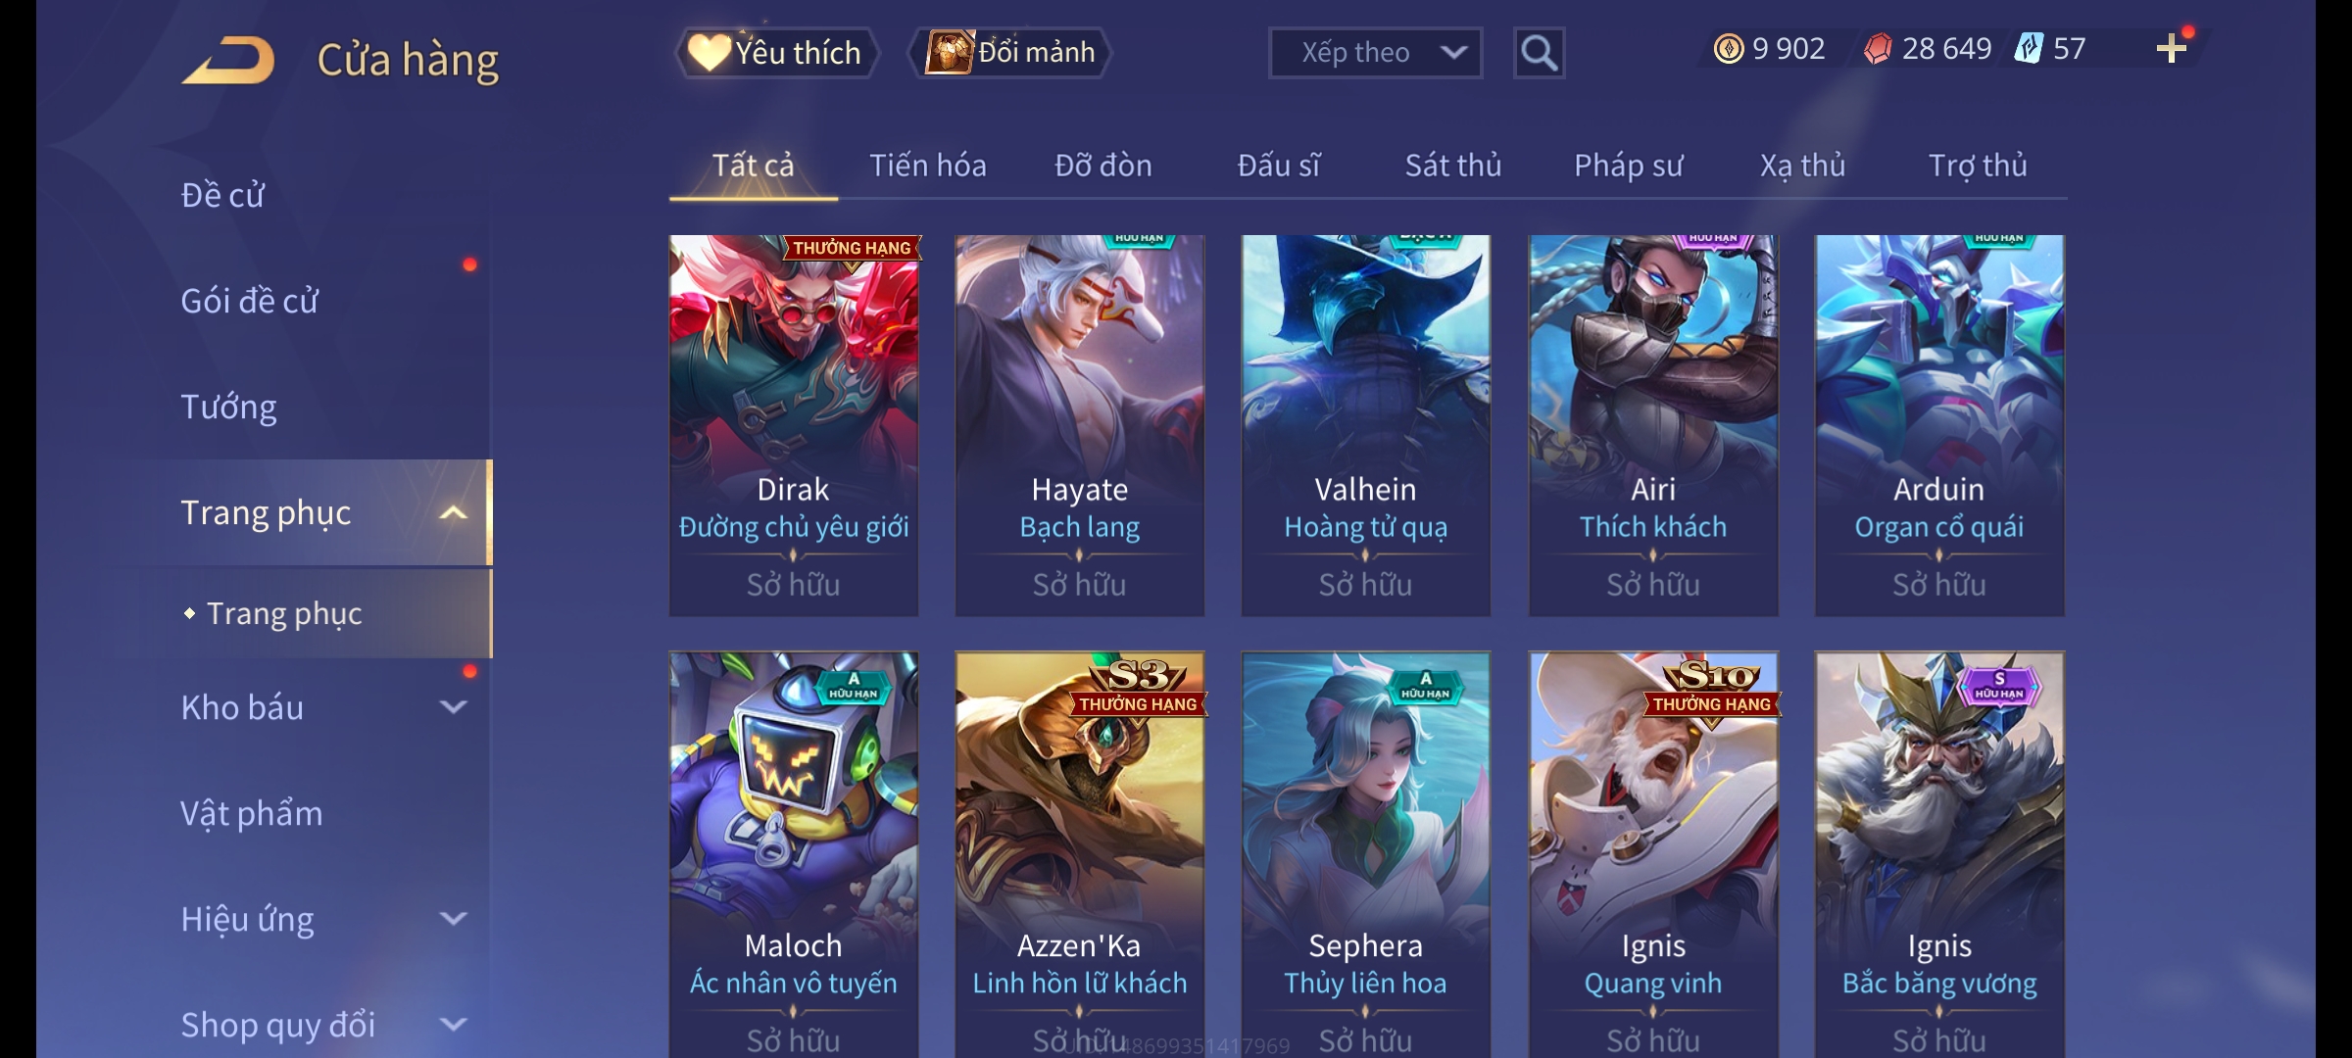Screen dimensions: 2352x1058
Task: Expand the Shop quy đổi section
Action: [453, 1025]
